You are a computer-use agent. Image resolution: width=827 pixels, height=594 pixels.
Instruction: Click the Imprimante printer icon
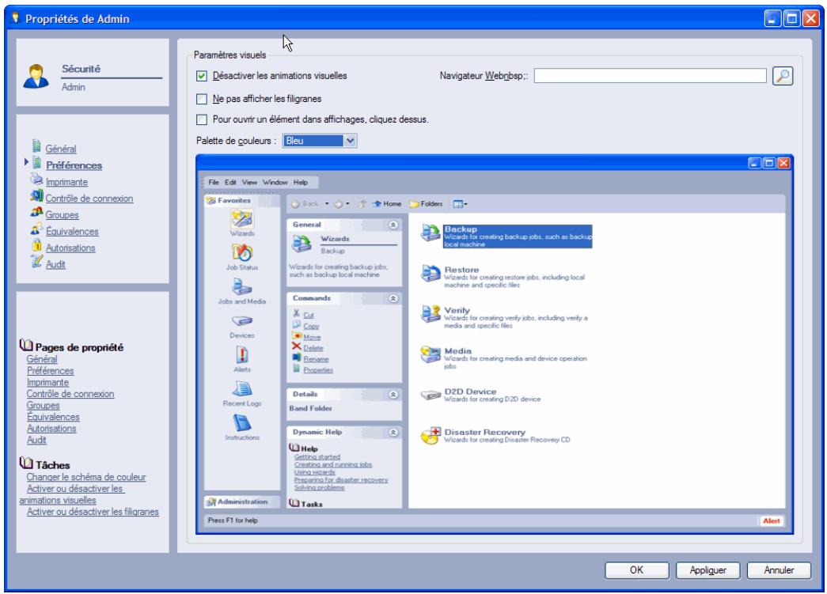coord(36,179)
